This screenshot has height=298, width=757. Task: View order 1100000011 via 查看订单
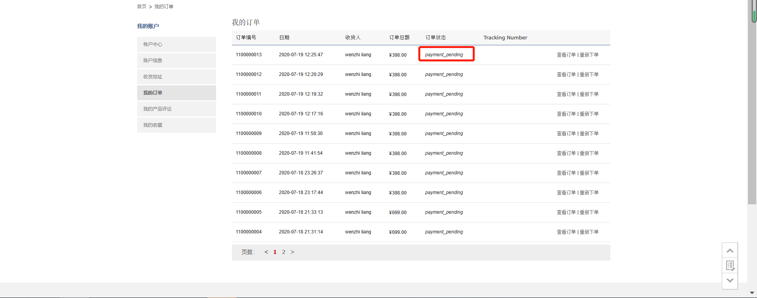pos(566,94)
